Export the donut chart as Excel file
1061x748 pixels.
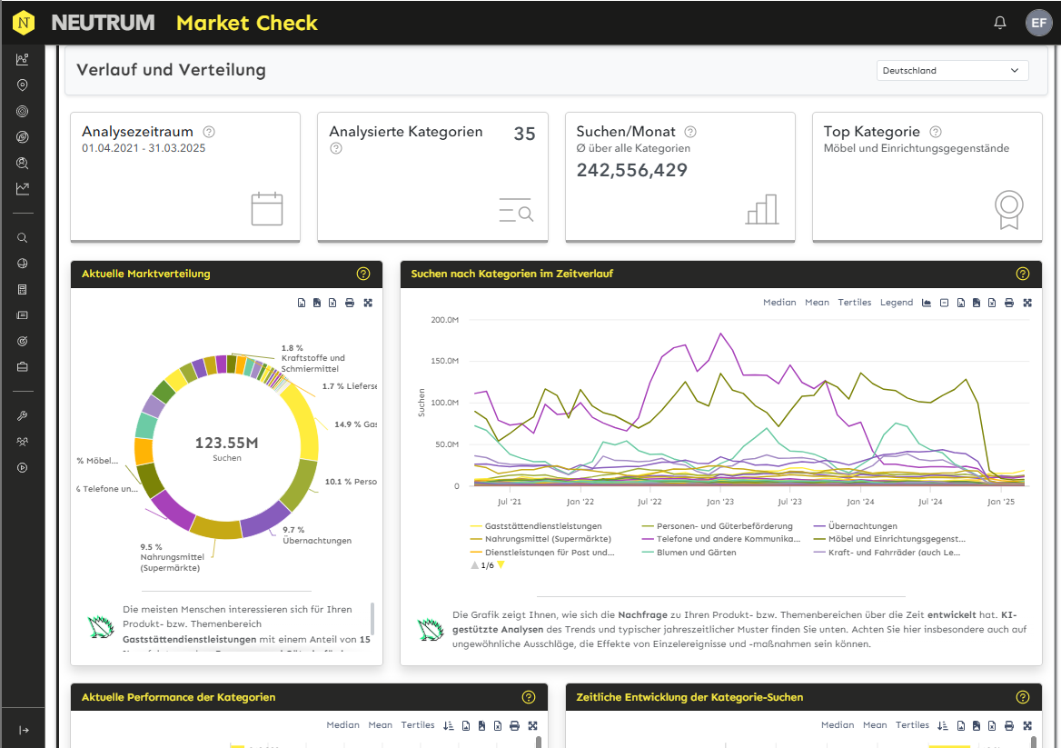click(331, 302)
